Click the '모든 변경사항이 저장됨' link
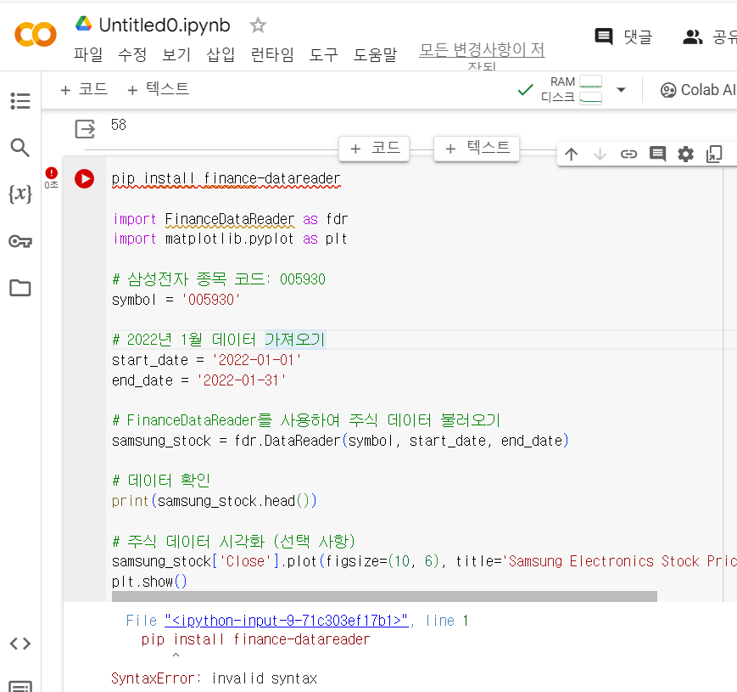The image size is (737, 692). [x=482, y=55]
